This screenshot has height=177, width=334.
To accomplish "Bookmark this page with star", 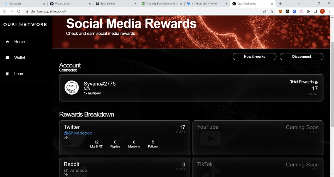I will point(272,11).
